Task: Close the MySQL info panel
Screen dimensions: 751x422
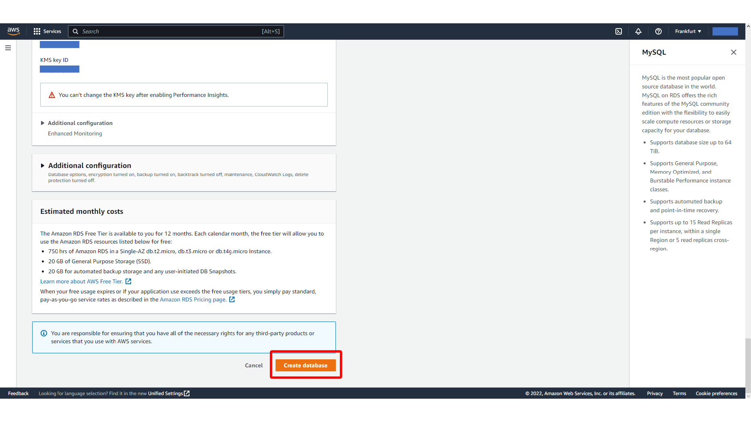Action: pyautogui.click(x=734, y=52)
